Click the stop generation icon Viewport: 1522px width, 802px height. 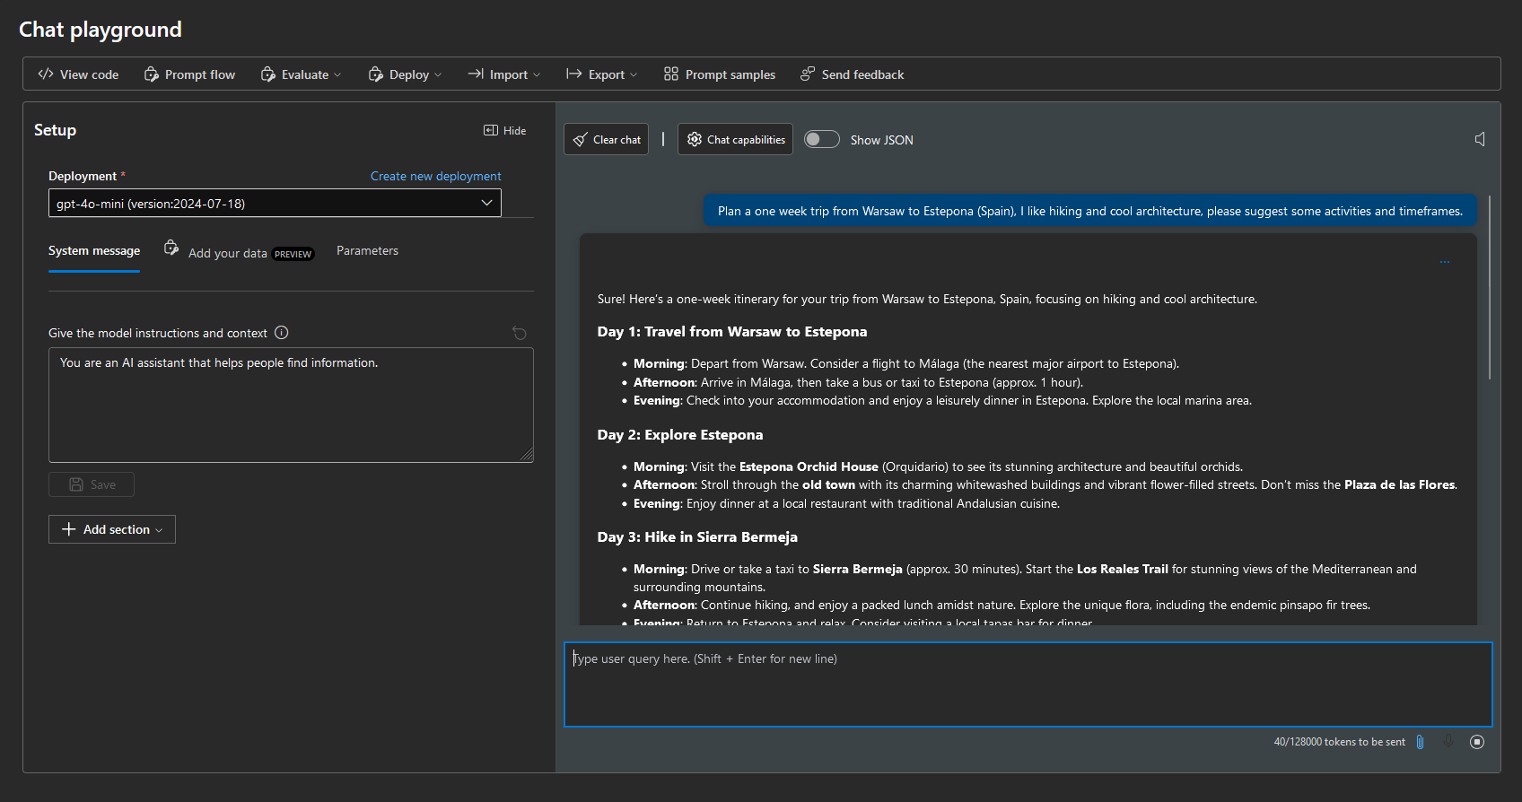pos(1477,742)
